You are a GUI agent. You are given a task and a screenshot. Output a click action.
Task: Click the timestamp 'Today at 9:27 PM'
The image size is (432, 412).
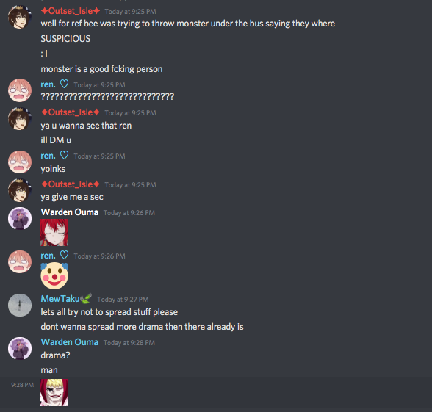[123, 300]
